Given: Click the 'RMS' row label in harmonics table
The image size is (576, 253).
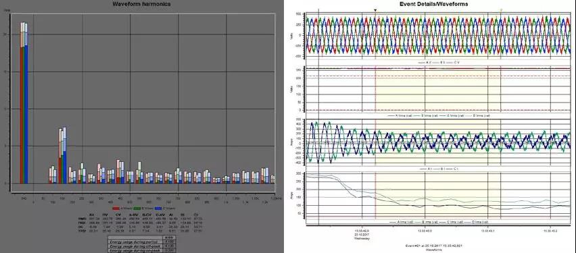Looking at the screenshot, I should (x=82, y=219).
